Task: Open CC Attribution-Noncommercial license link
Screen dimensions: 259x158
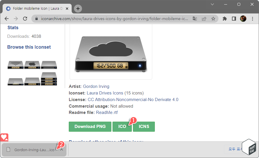Action: [133, 100]
